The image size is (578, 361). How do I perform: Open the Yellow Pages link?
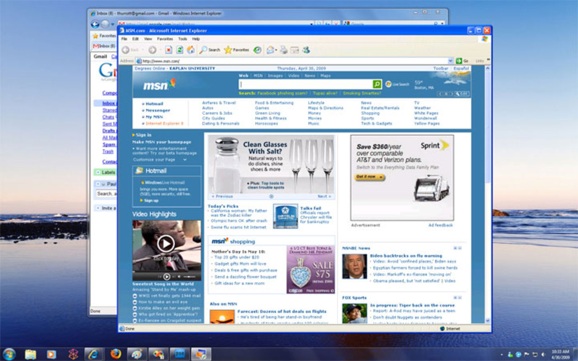pyautogui.click(x=427, y=124)
